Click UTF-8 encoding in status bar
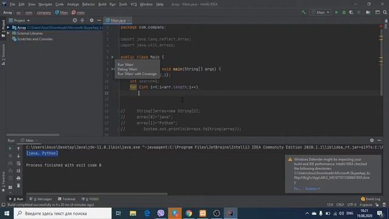Screen dimensions: 389x219 pyautogui.click(x=351, y=204)
